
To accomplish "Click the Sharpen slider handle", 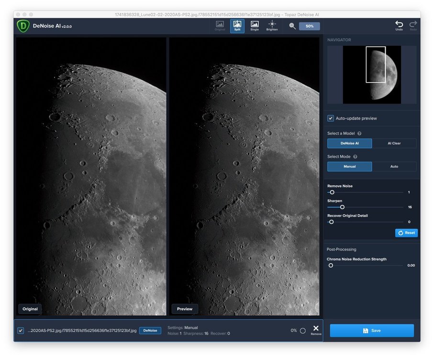I will tap(342, 207).
